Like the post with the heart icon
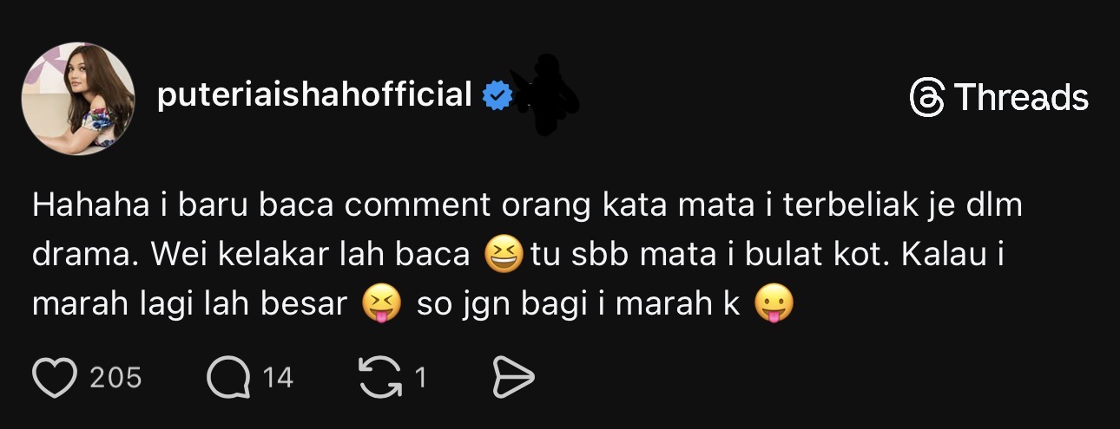This screenshot has width=1120, height=429. click(55, 377)
